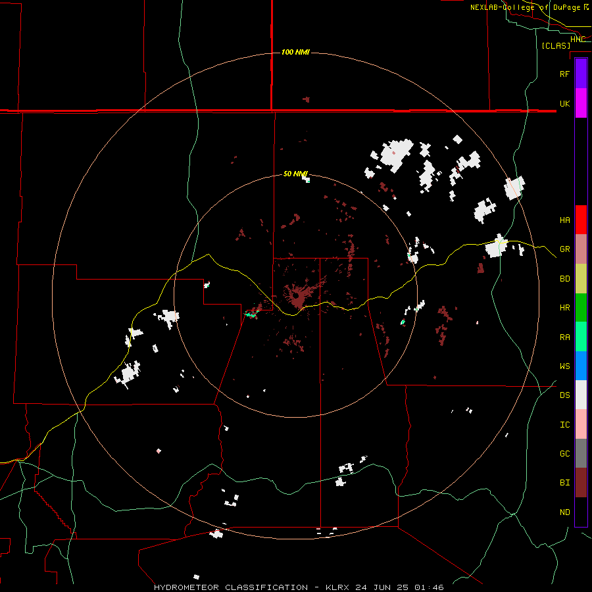Image resolution: width=592 pixels, height=592 pixels.
Task: Click the radar site center dot
Action: click(297, 295)
